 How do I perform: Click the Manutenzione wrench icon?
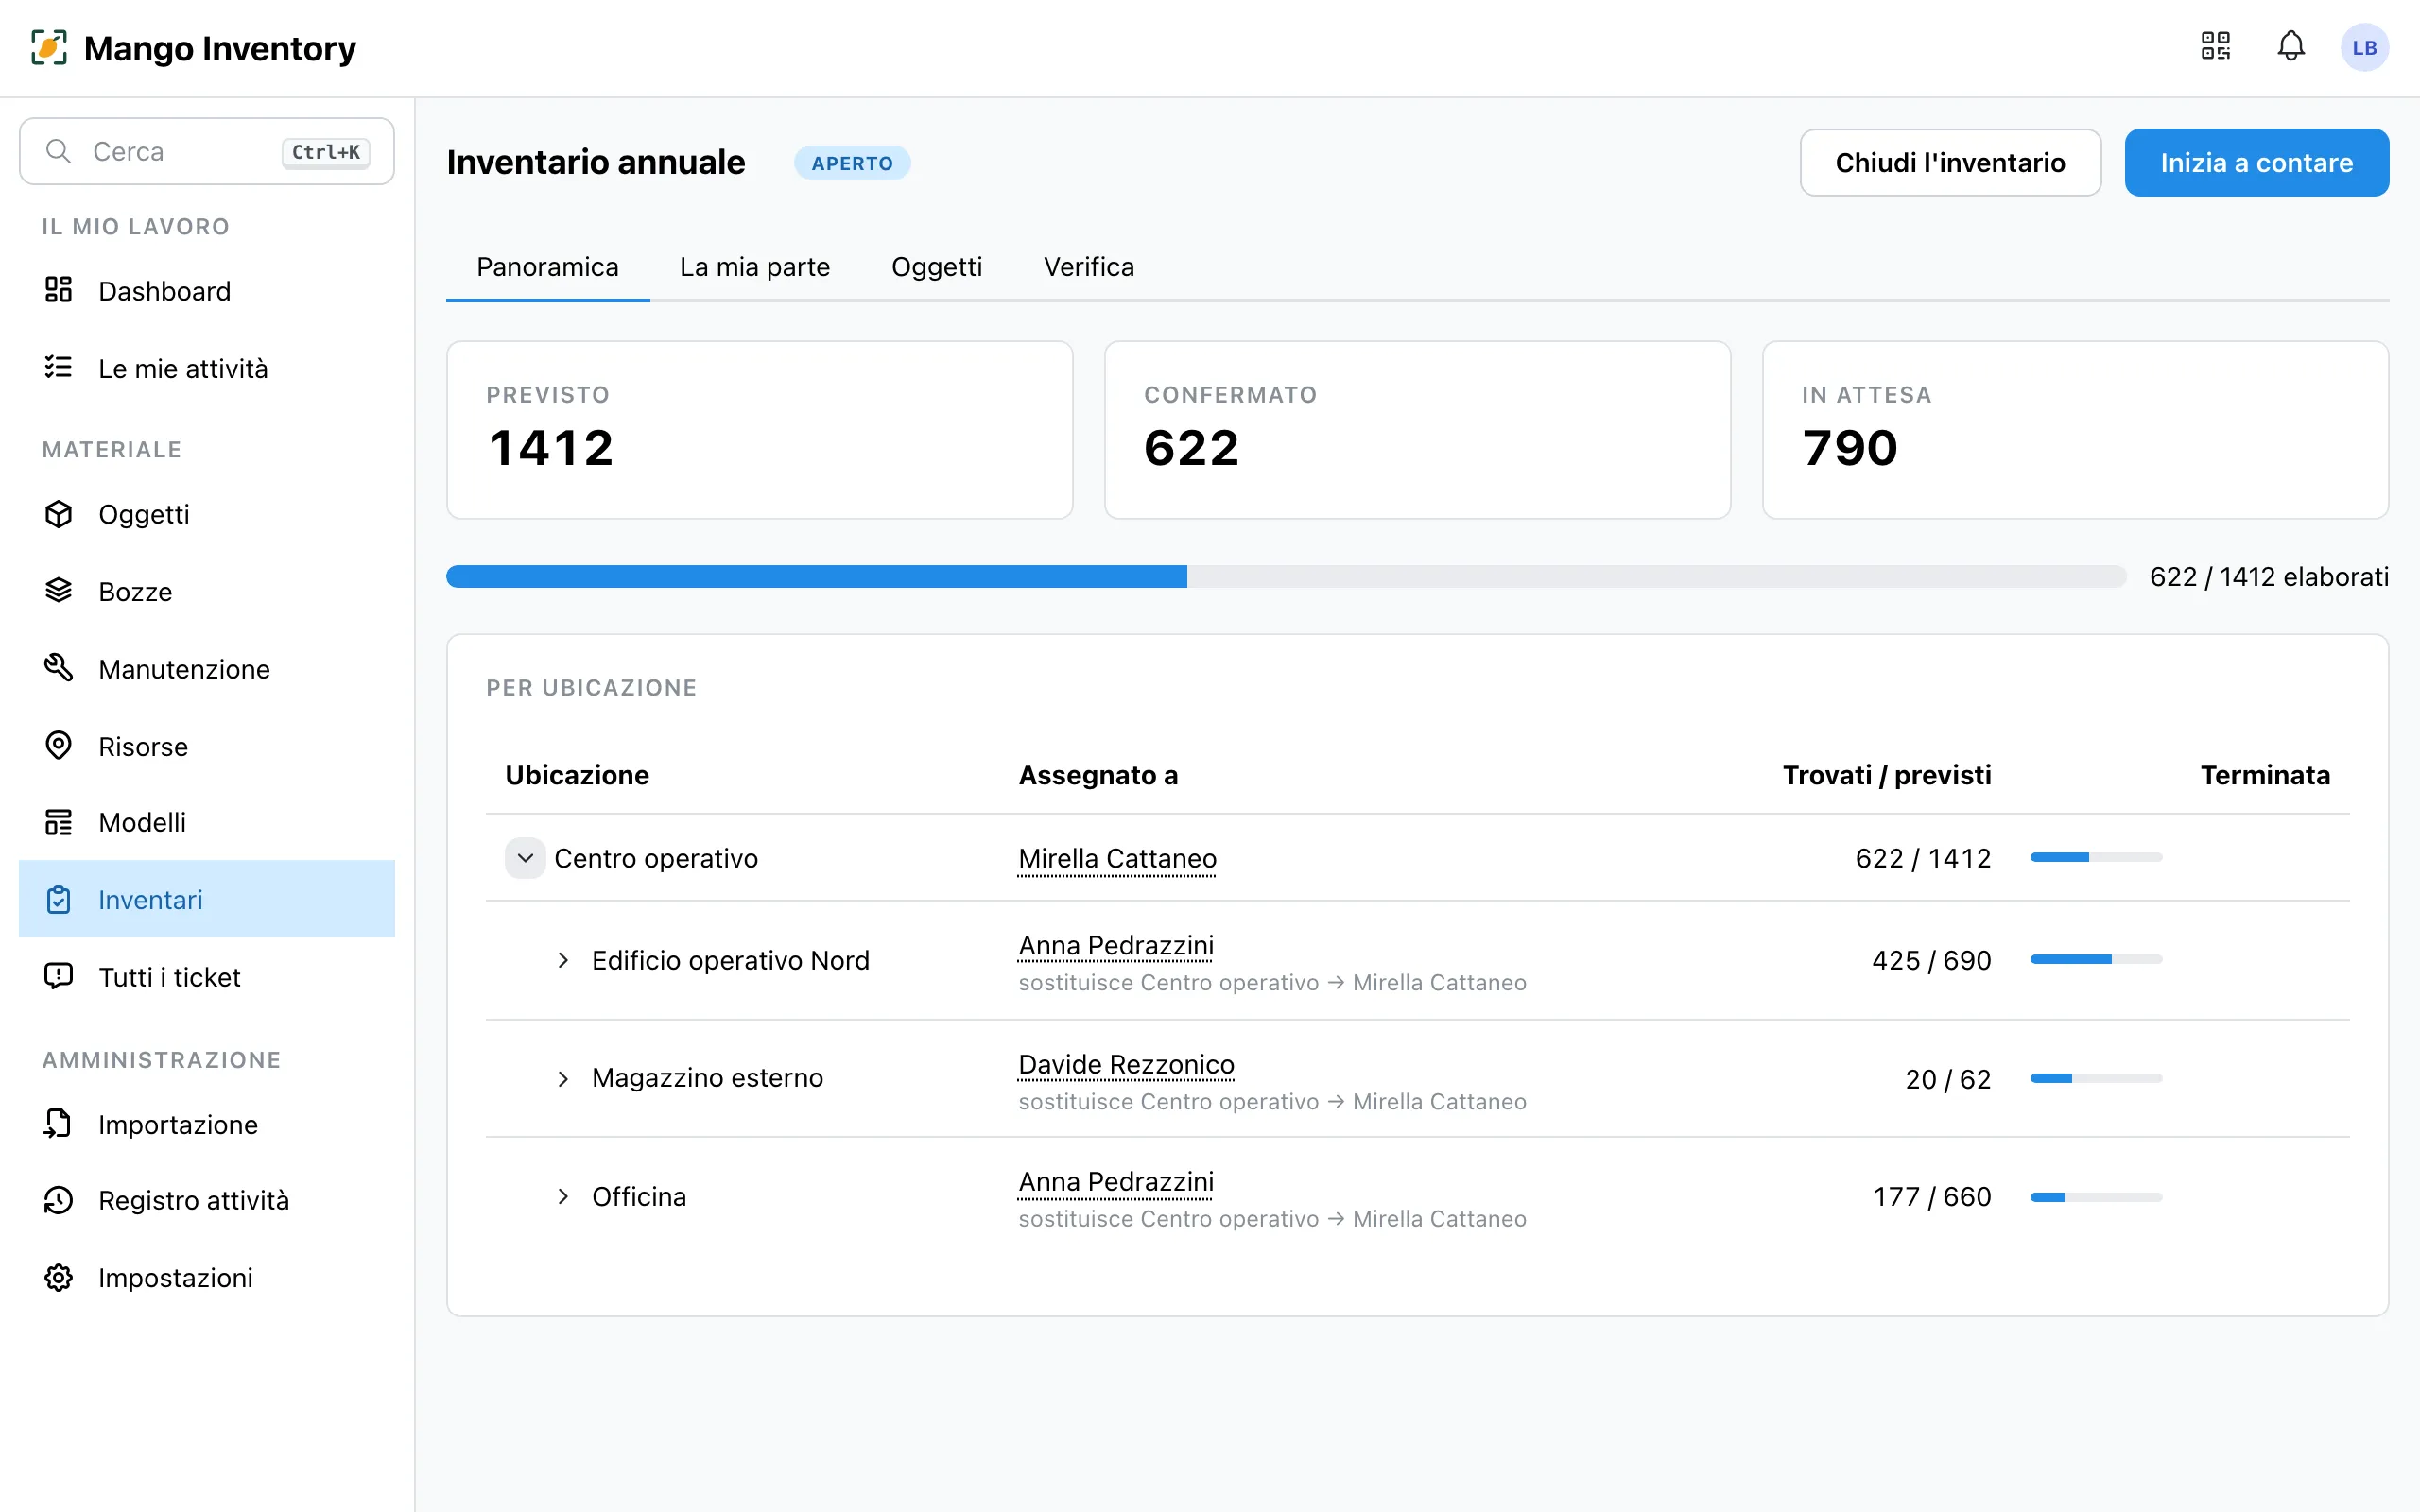(x=58, y=667)
